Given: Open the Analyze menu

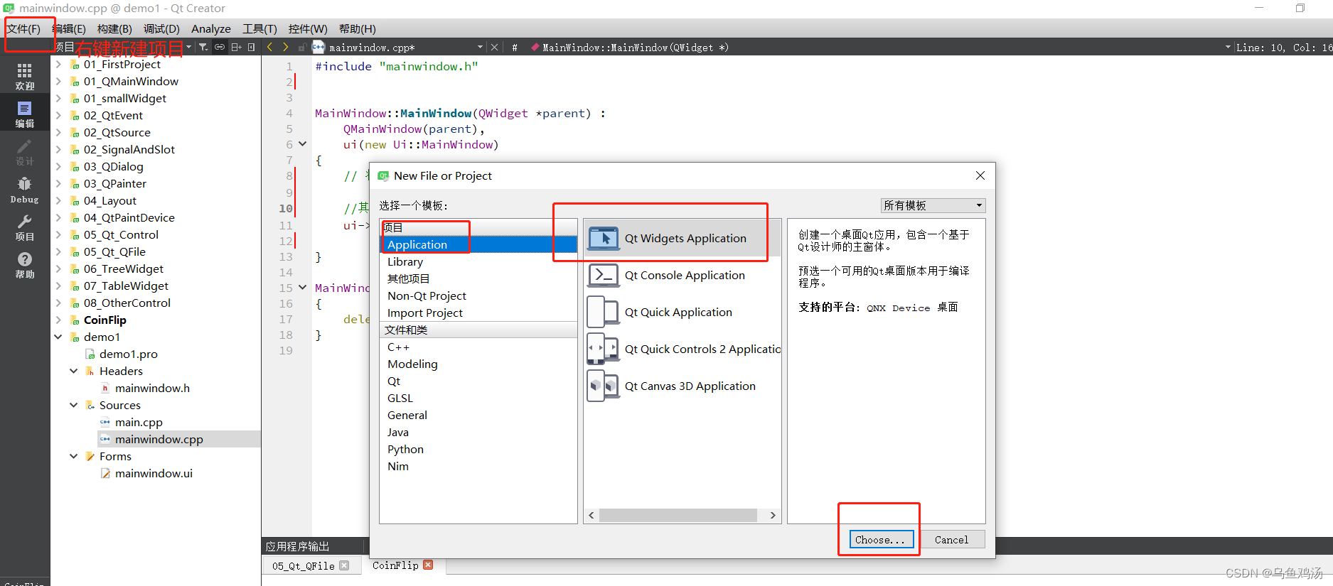Looking at the screenshot, I should (x=211, y=28).
